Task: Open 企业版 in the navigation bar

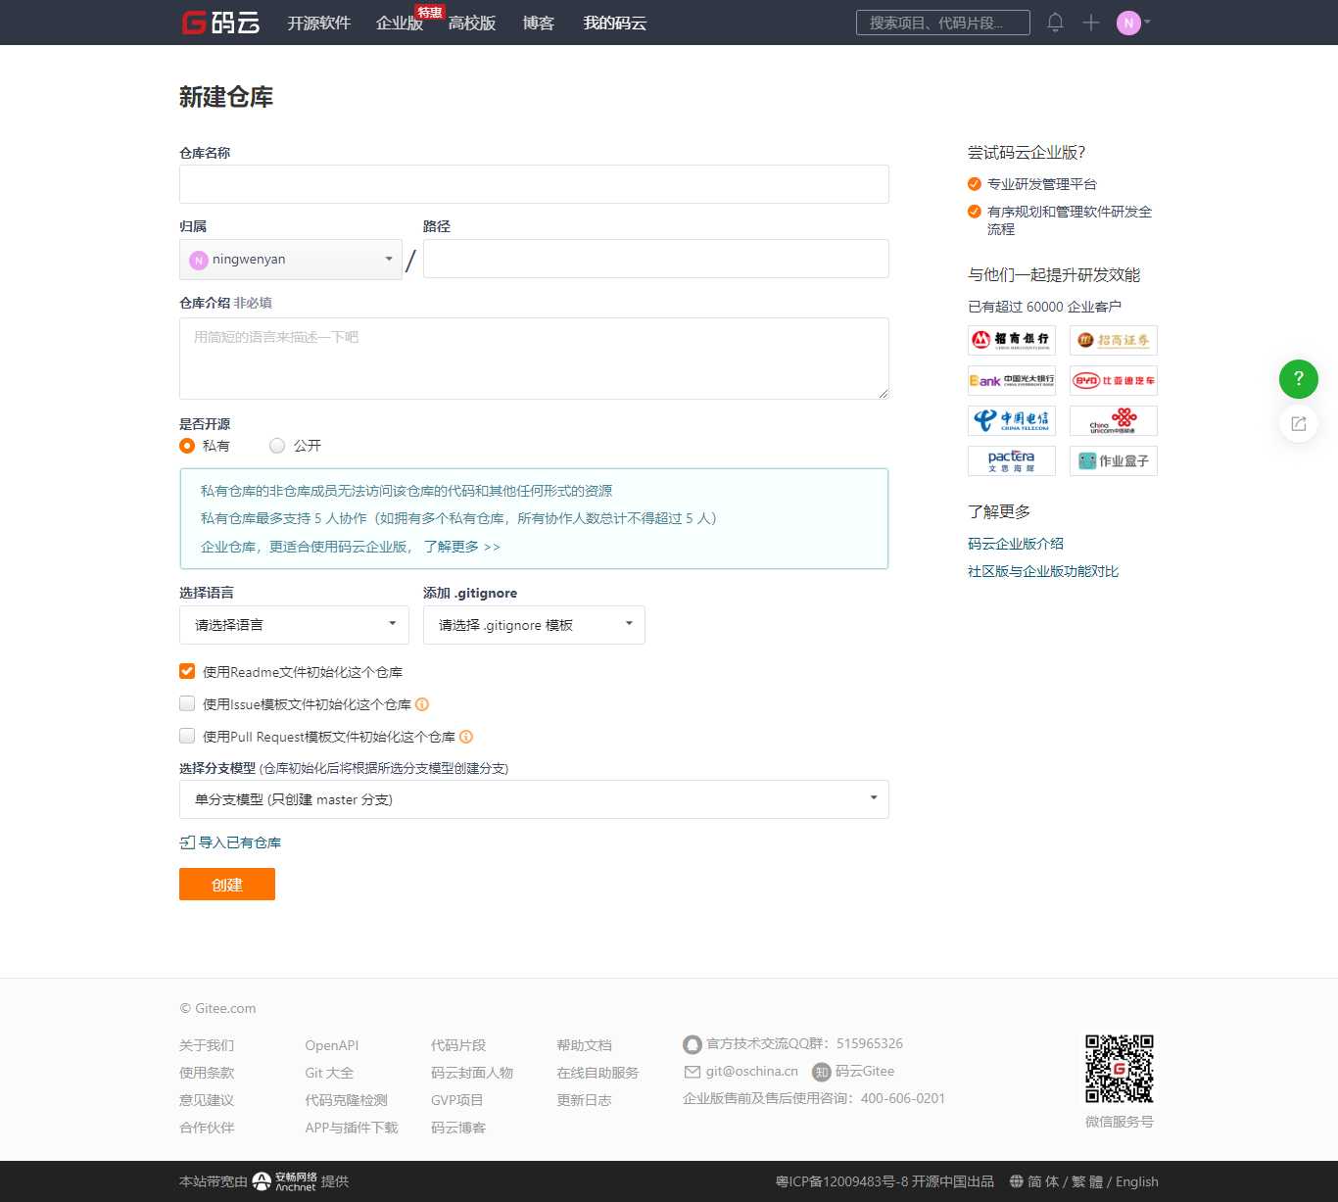Action: tap(400, 23)
